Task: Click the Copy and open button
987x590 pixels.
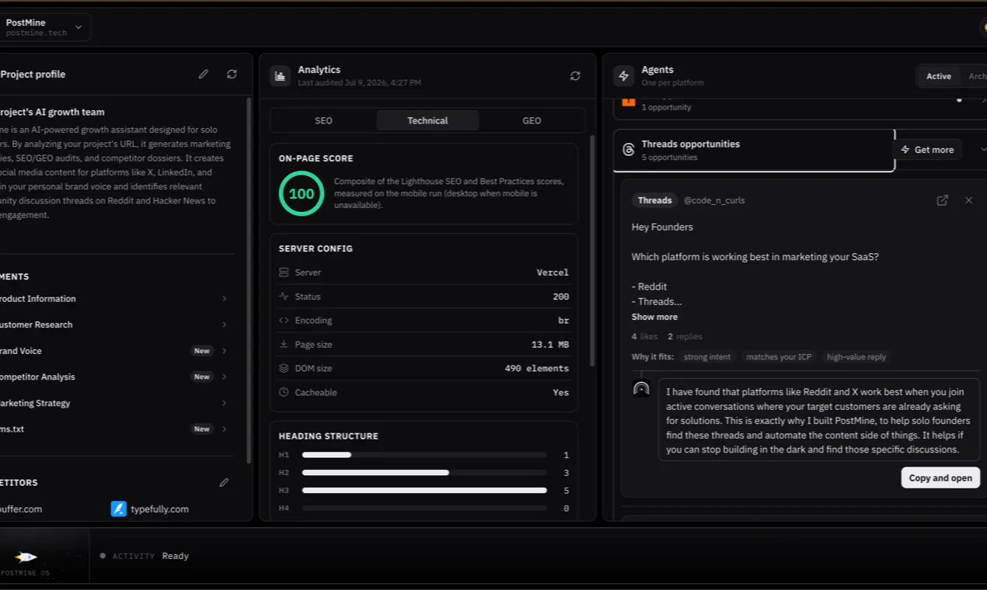Action: pyautogui.click(x=940, y=477)
